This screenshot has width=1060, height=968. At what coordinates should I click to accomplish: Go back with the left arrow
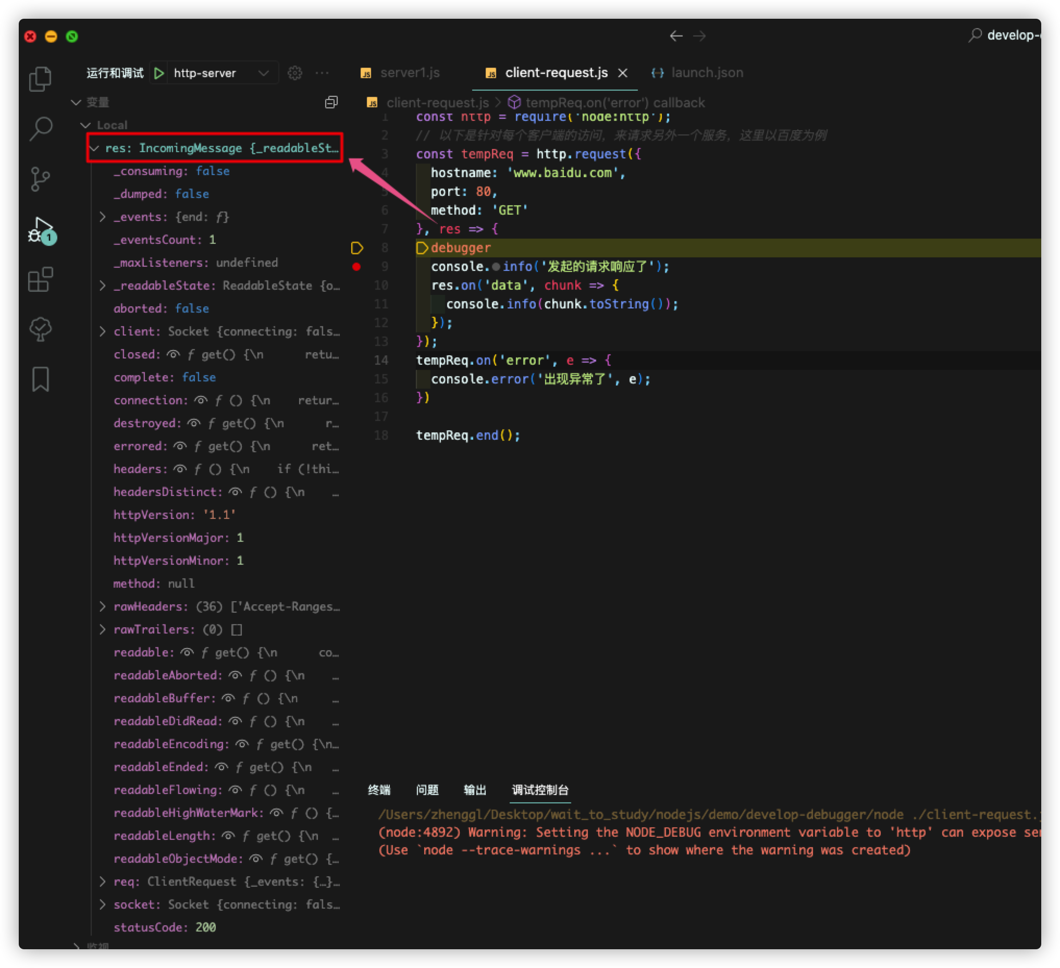(x=676, y=36)
